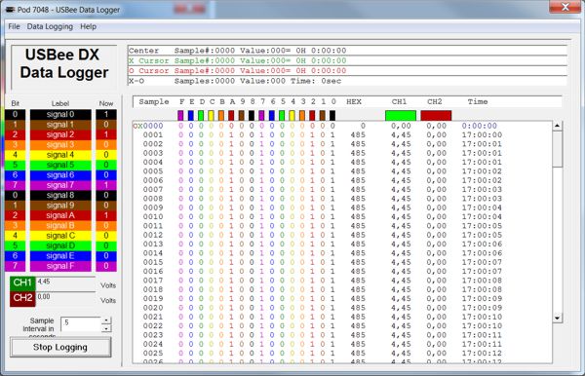Click the 'Now' value of signal 0
Viewport: 585px width, 376px height.
click(106, 114)
